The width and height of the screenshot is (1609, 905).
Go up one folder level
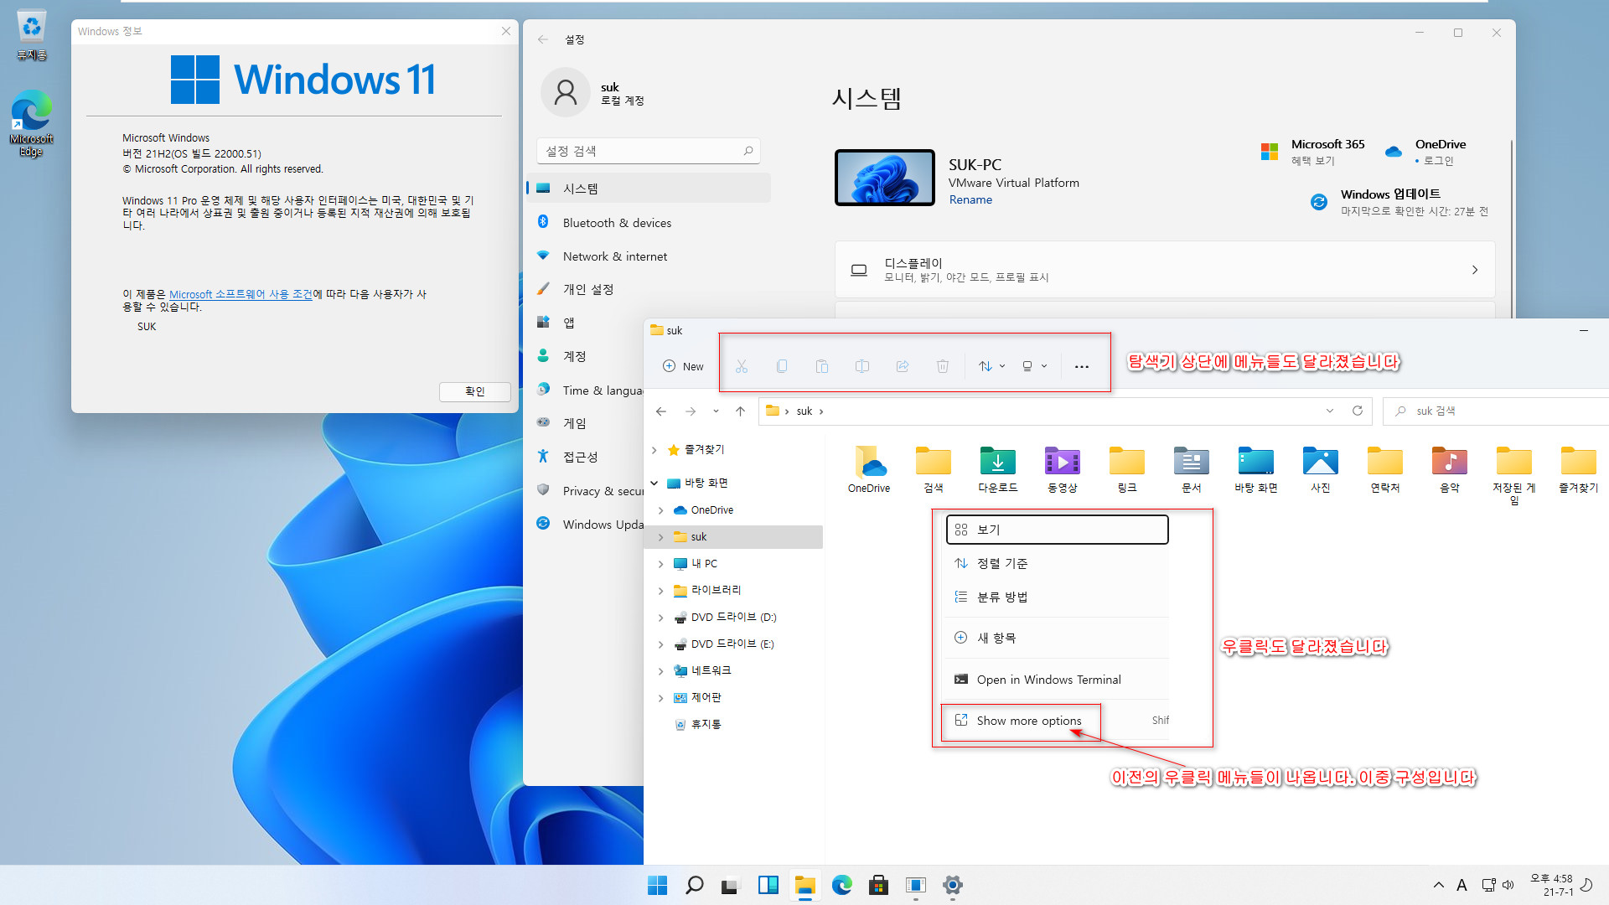coord(740,411)
